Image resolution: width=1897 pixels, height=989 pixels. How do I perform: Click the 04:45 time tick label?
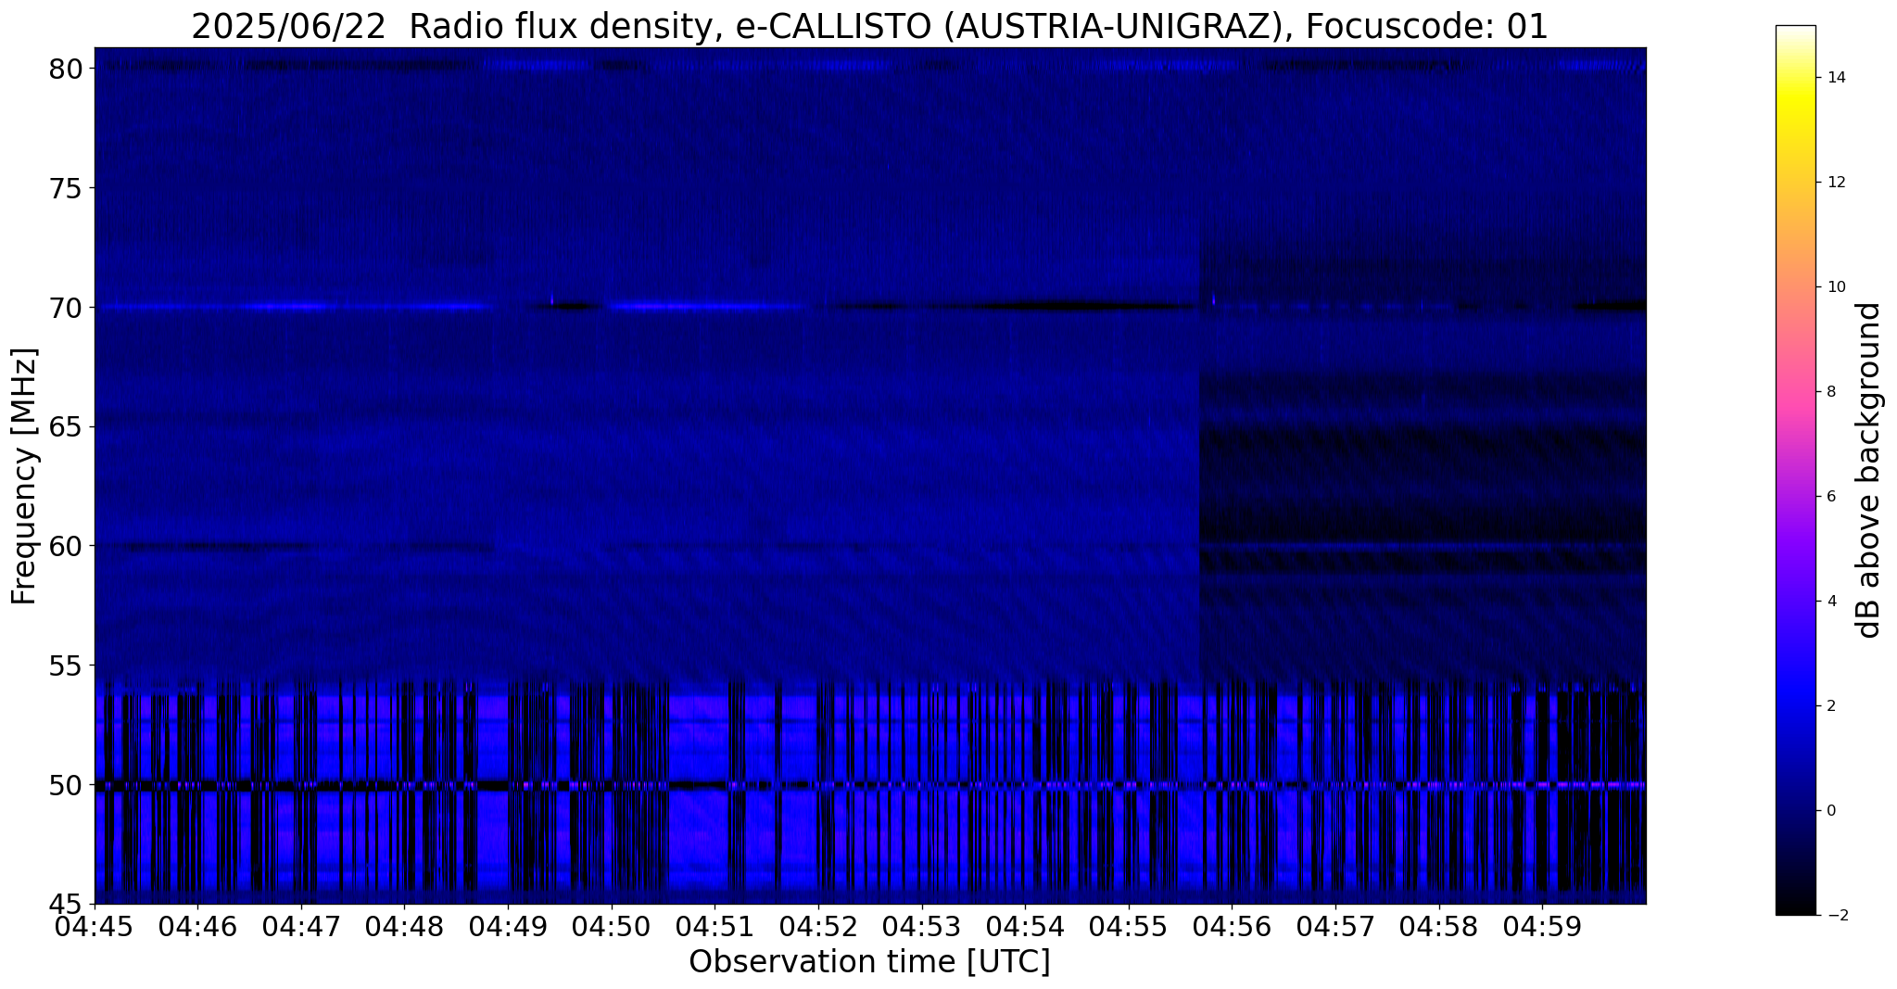(94, 927)
